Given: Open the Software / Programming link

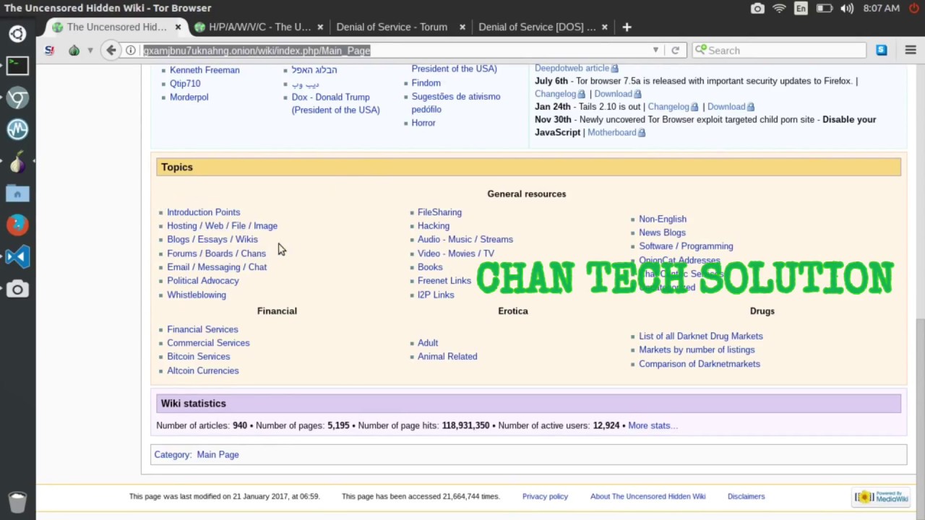Looking at the screenshot, I should [x=686, y=246].
